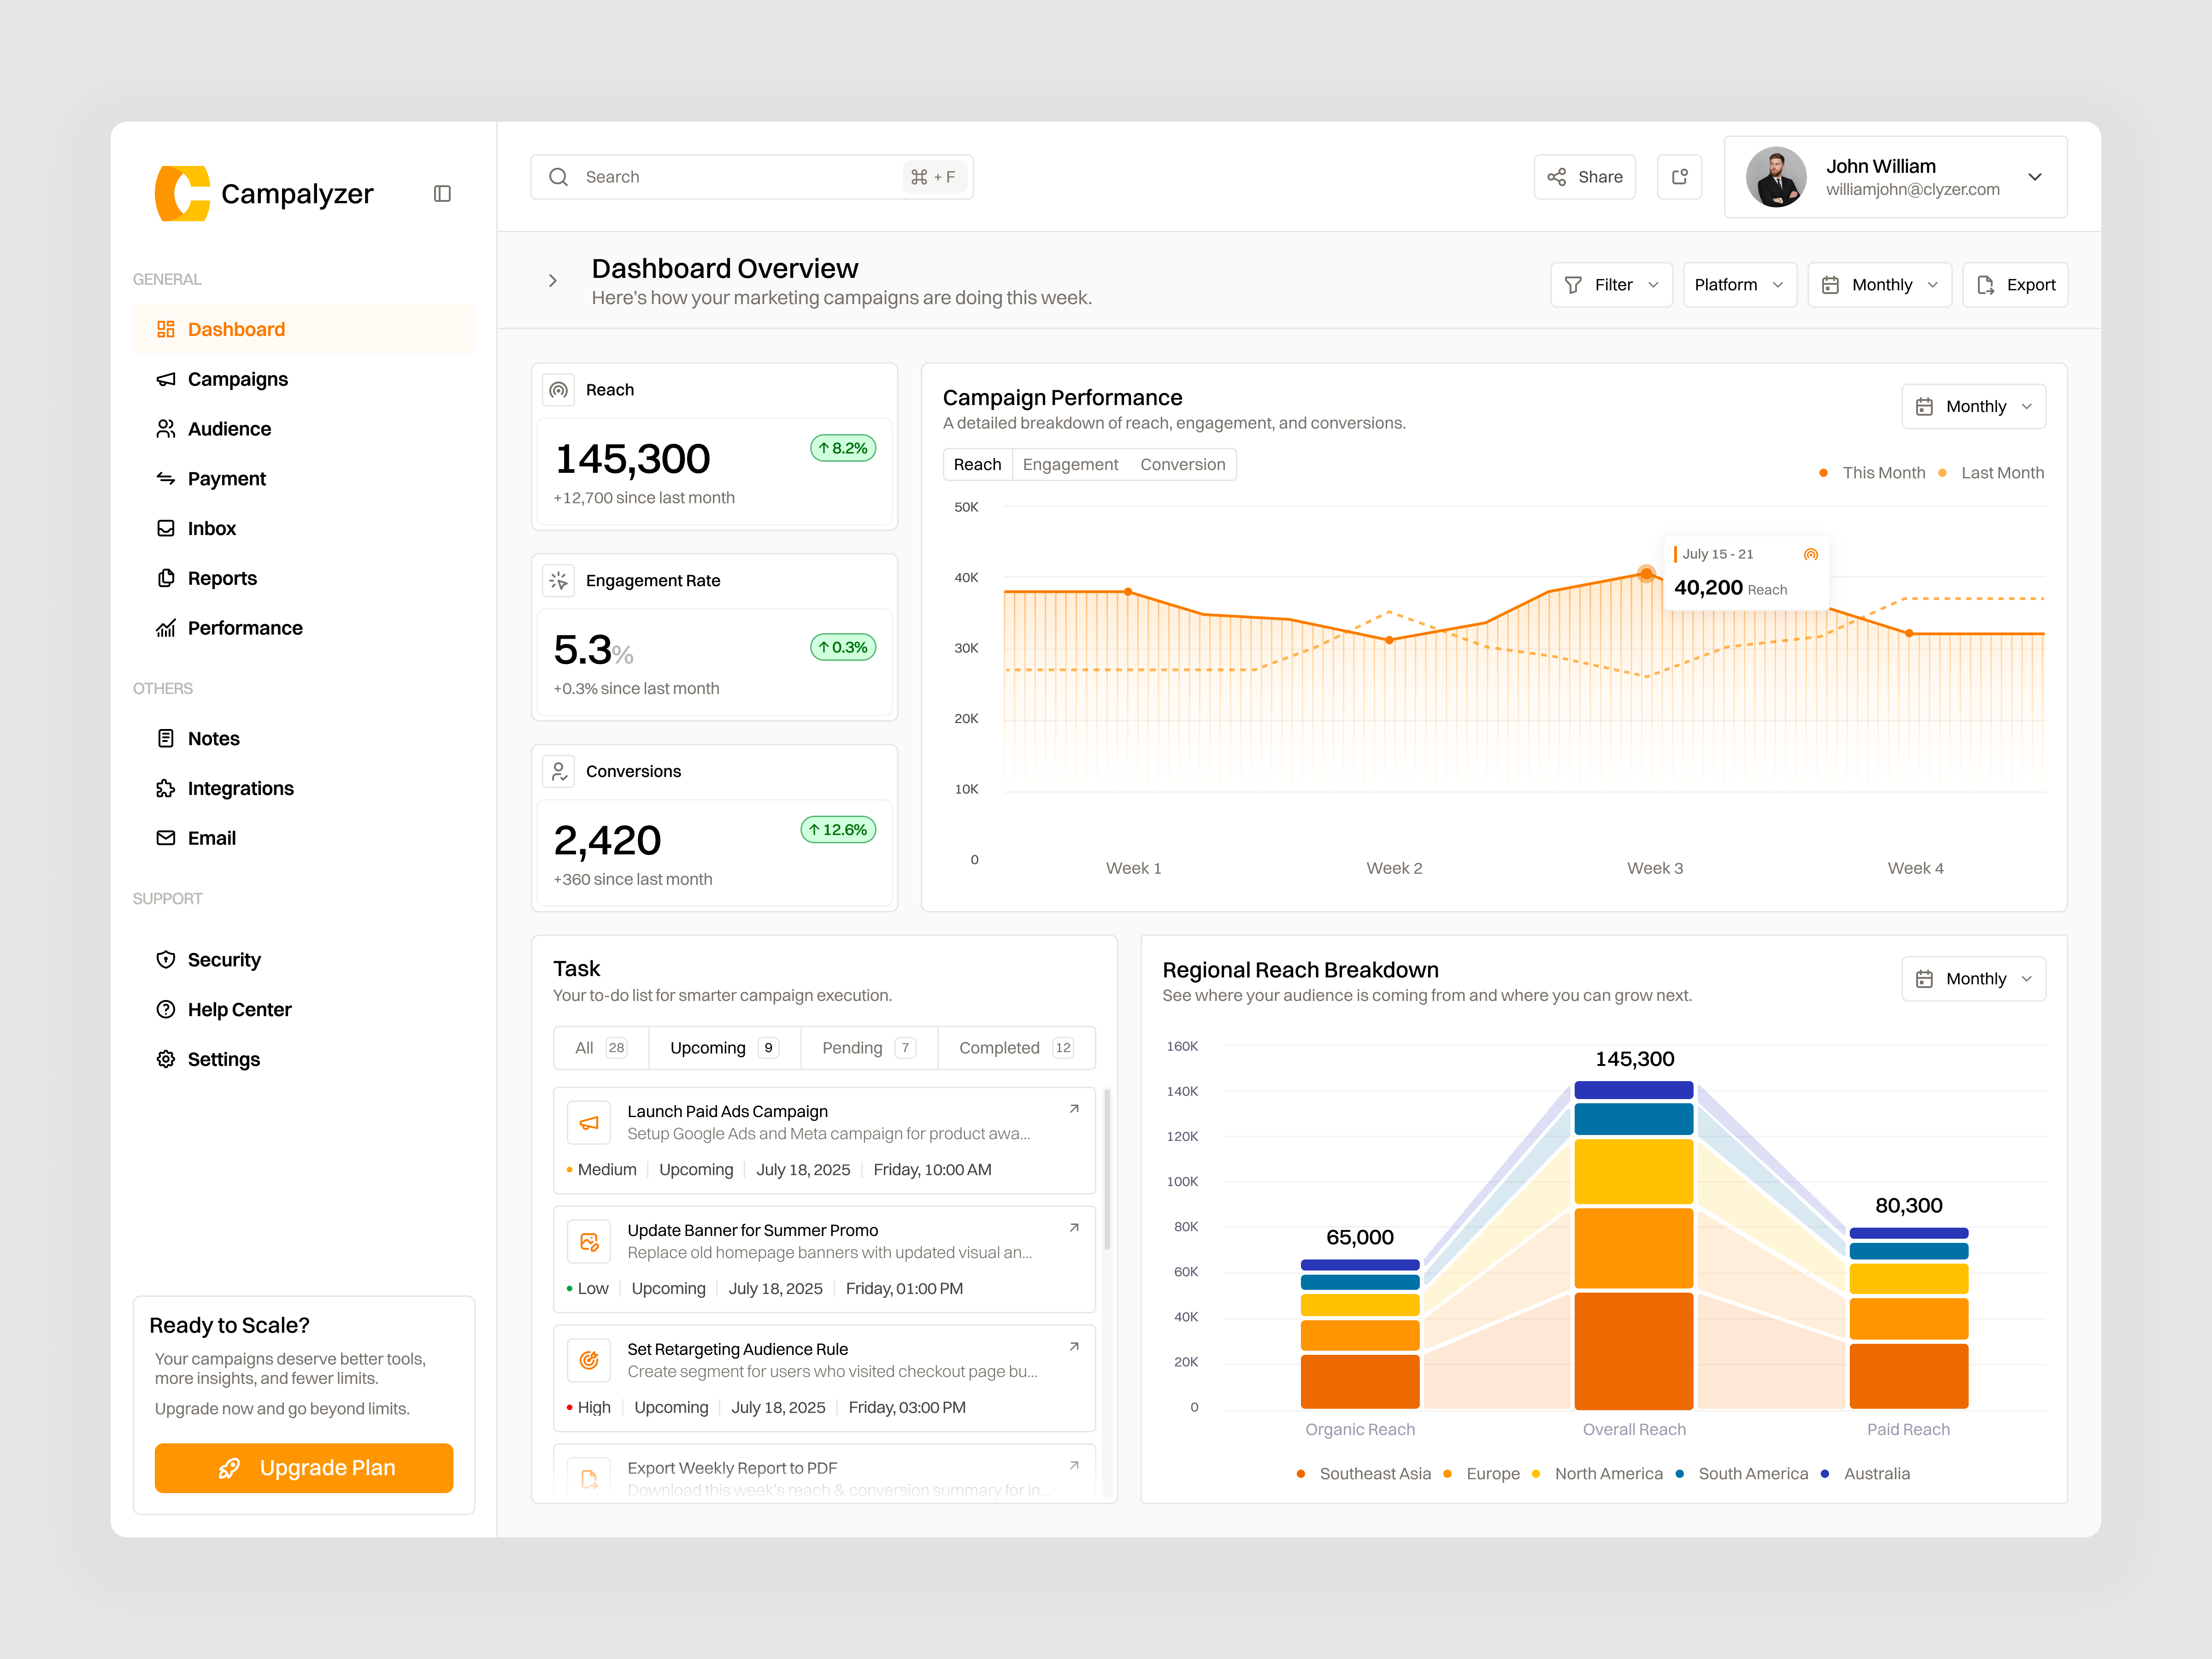Switch to the Engagement tab in Campaign Performance
2212x1659 pixels.
[1070, 464]
